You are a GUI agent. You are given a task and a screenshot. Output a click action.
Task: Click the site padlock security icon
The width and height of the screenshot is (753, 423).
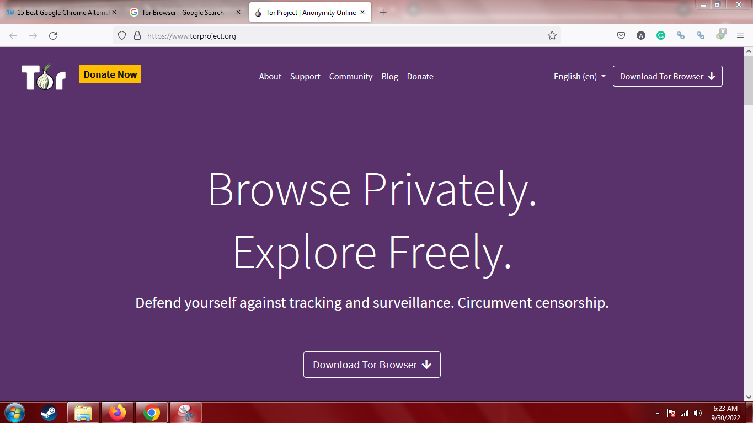click(x=137, y=36)
